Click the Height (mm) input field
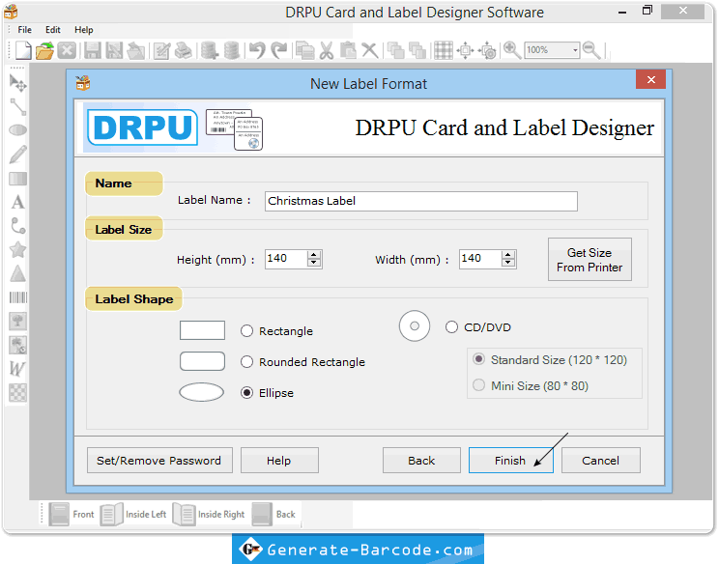Screen dimensions: 719x564 [x=286, y=259]
